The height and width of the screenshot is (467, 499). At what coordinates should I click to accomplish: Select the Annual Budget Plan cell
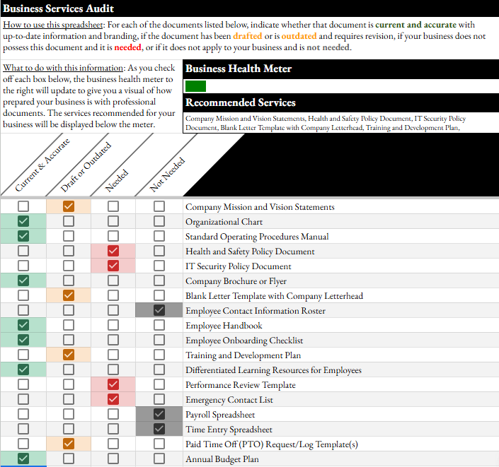click(341, 459)
